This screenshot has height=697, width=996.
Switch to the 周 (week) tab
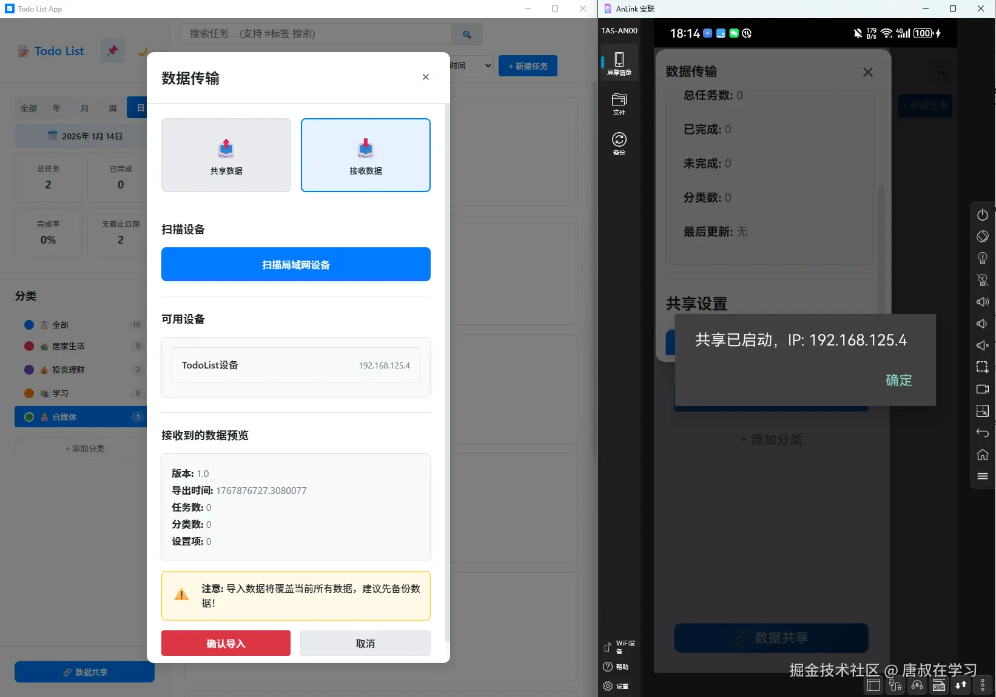tap(112, 108)
